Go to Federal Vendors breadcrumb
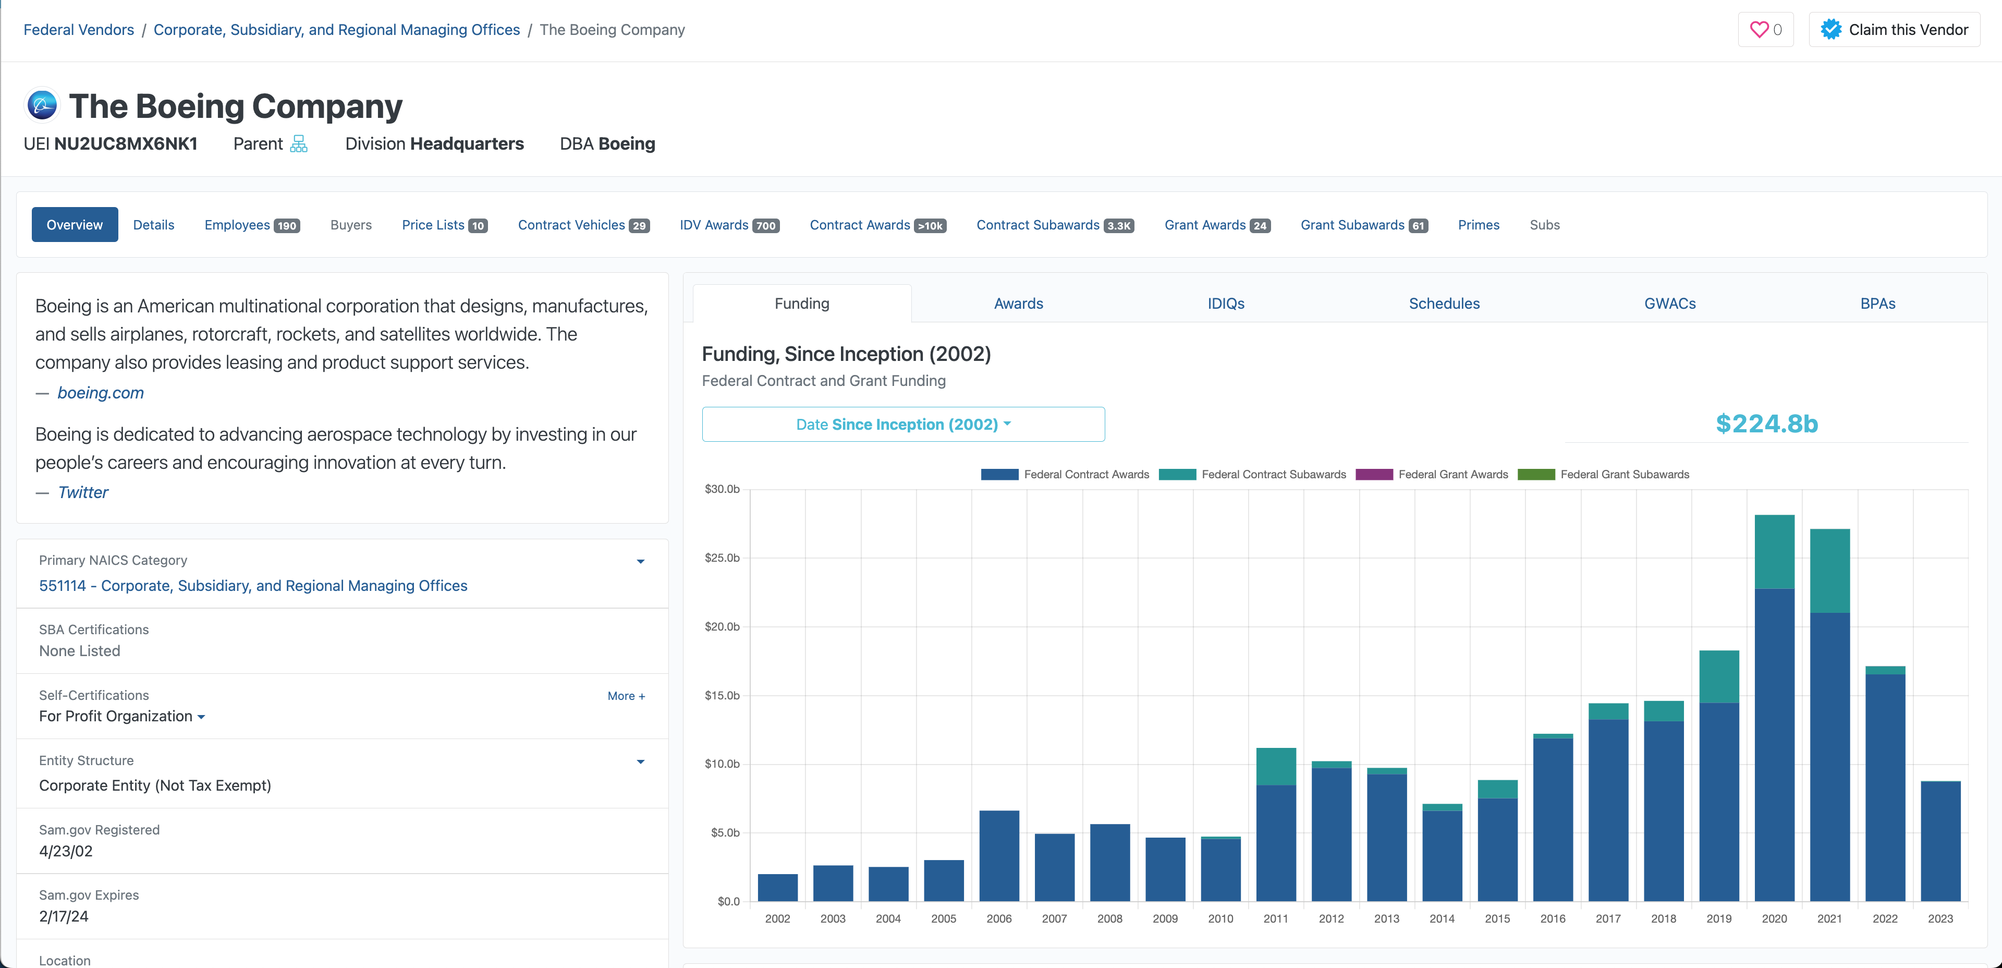This screenshot has height=968, width=2002. coord(79,30)
